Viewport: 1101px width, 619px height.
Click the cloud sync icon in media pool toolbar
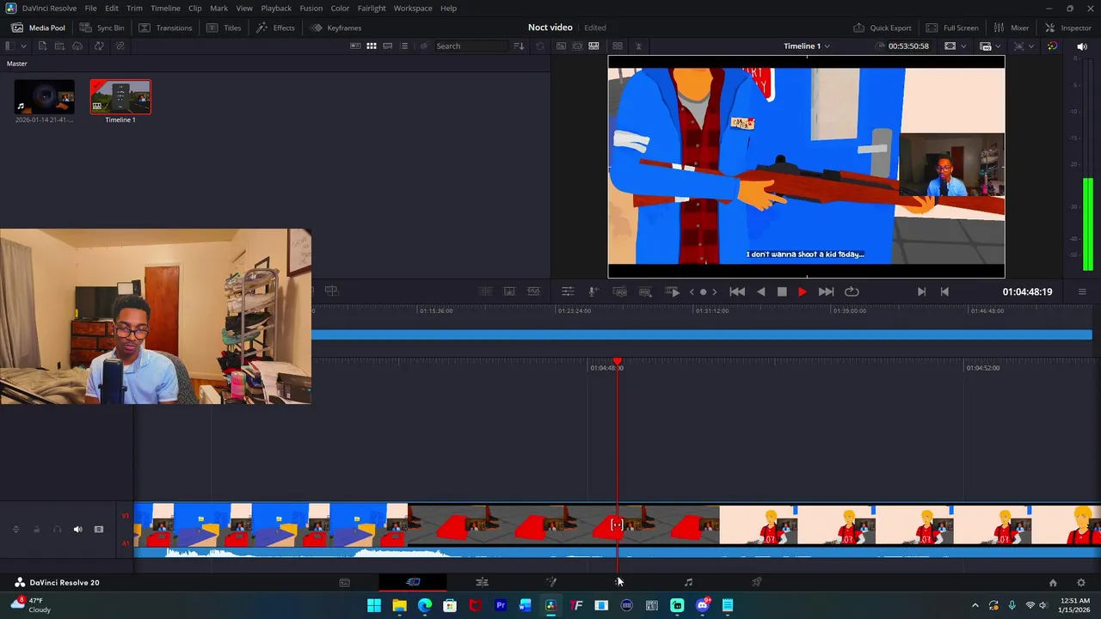[x=77, y=46]
